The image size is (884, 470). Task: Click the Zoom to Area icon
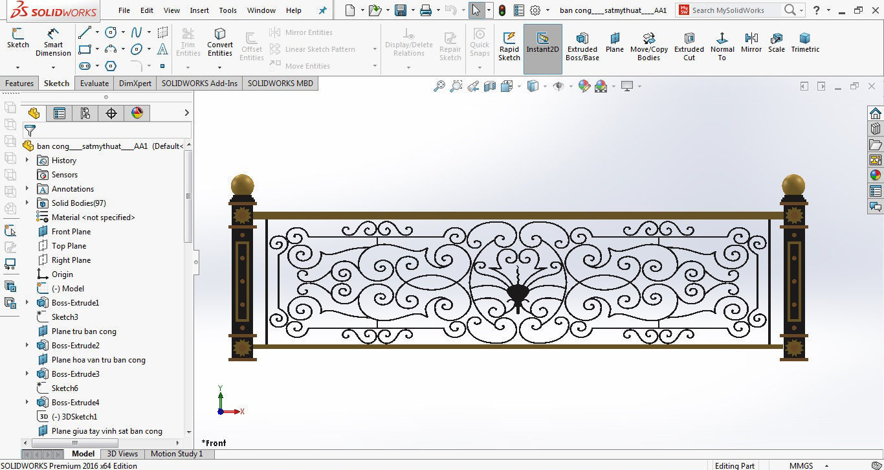[456, 86]
